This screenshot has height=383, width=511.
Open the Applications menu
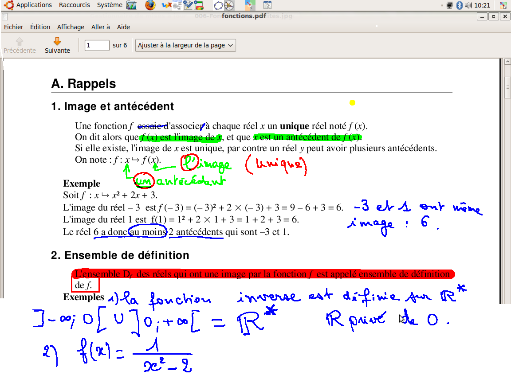coord(34,5)
